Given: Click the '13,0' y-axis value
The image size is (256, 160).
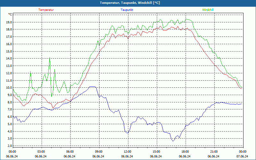Looking at the screenshot, I should pyautogui.click(x=9, y=66).
